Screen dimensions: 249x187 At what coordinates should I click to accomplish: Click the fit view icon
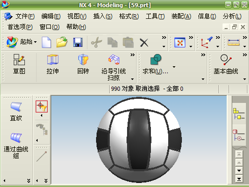click(180, 42)
